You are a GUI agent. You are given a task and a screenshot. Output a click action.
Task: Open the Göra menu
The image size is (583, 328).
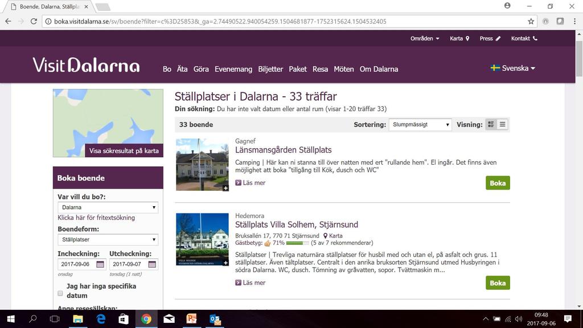[x=201, y=69]
